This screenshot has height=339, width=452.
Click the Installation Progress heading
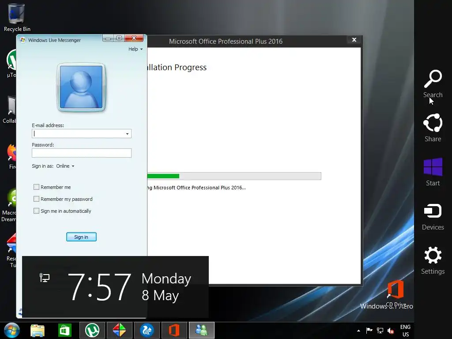(x=177, y=67)
